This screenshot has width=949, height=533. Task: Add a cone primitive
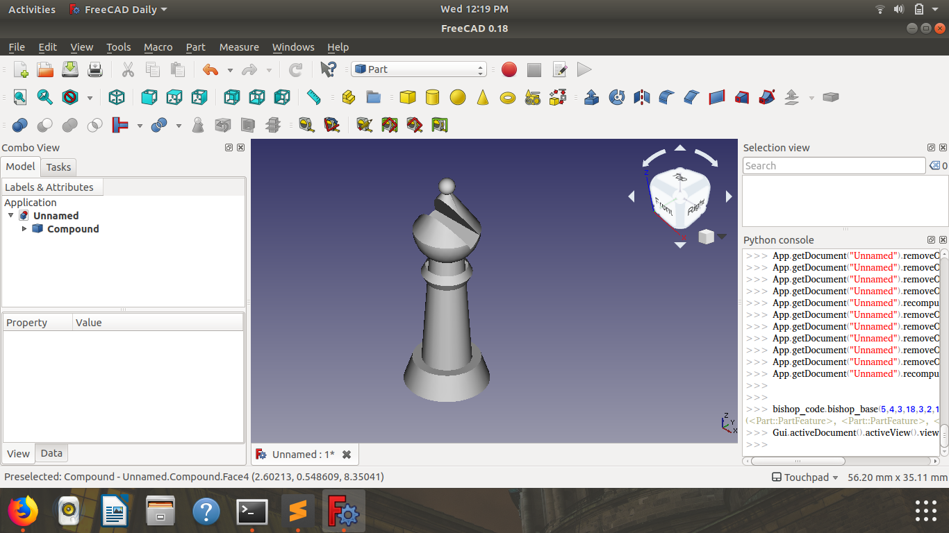coord(483,97)
